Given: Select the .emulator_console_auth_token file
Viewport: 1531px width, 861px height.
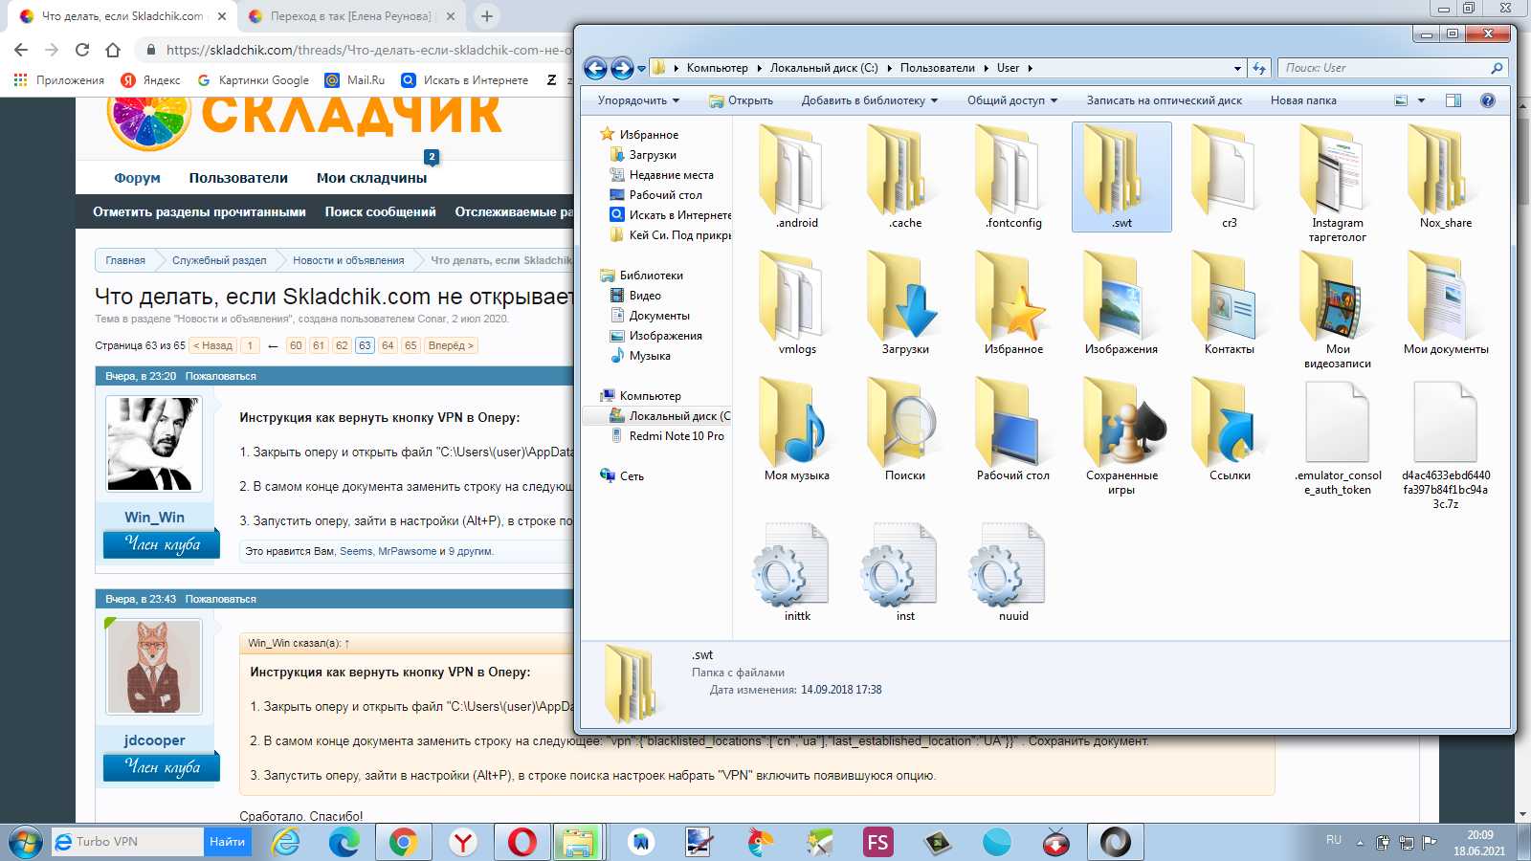Looking at the screenshot, I should [1338, 436].
